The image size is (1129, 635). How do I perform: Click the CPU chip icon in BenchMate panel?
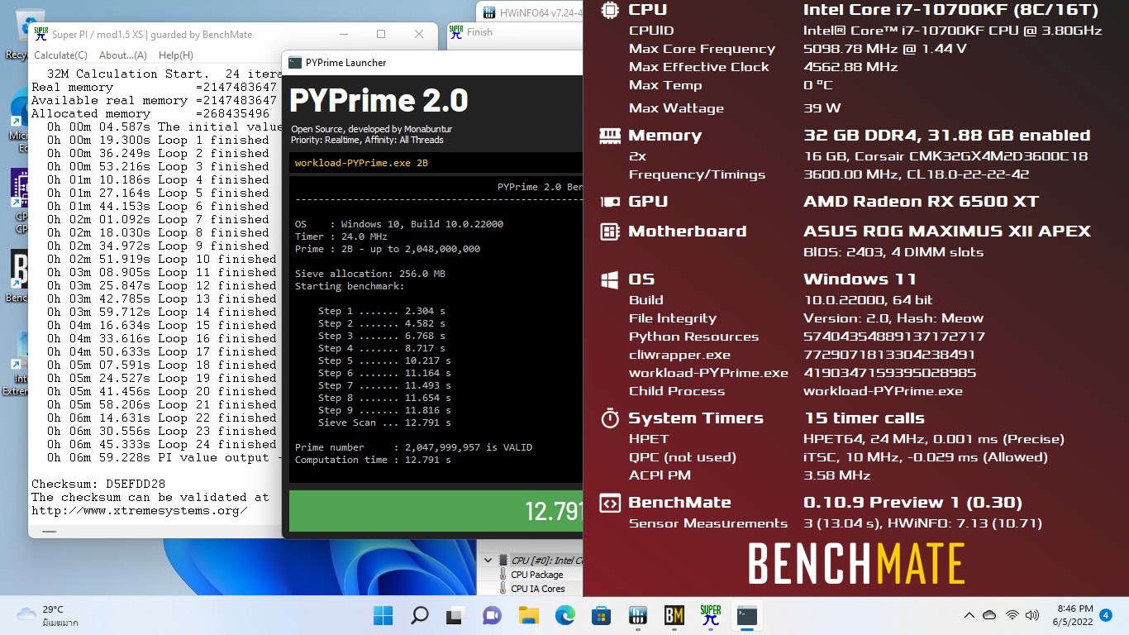[610, 9]
